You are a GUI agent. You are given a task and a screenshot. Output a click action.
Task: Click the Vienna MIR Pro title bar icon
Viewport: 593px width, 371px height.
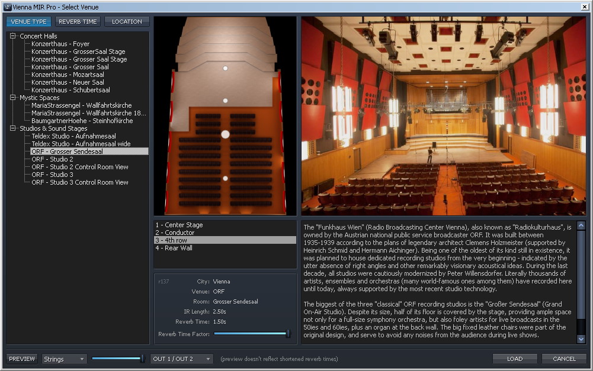click(x=7, y=7)
